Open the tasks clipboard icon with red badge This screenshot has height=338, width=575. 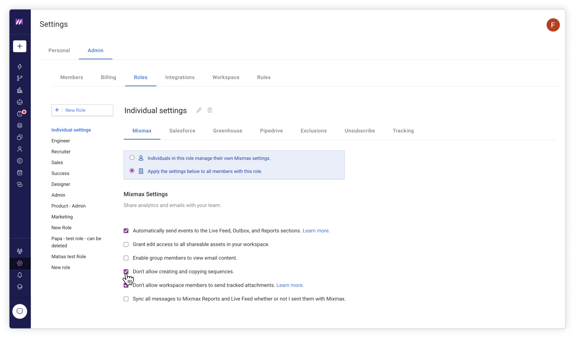point(21,114)
